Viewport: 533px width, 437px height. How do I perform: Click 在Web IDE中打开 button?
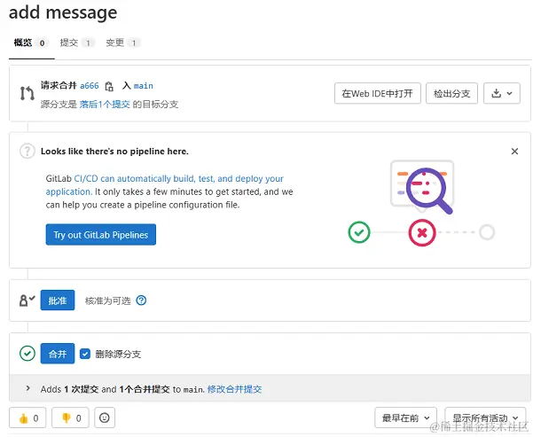point(377,93)
